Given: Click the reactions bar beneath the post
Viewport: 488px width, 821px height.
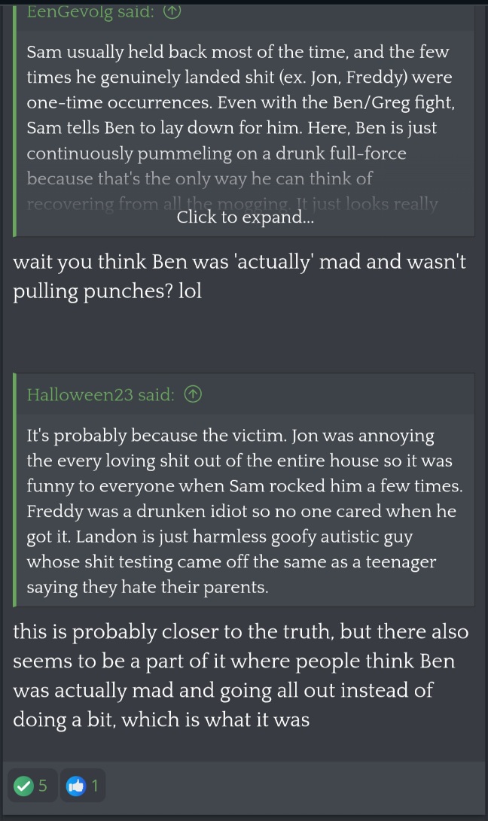Looking at the screenshot, I should (x=244, y=786).
